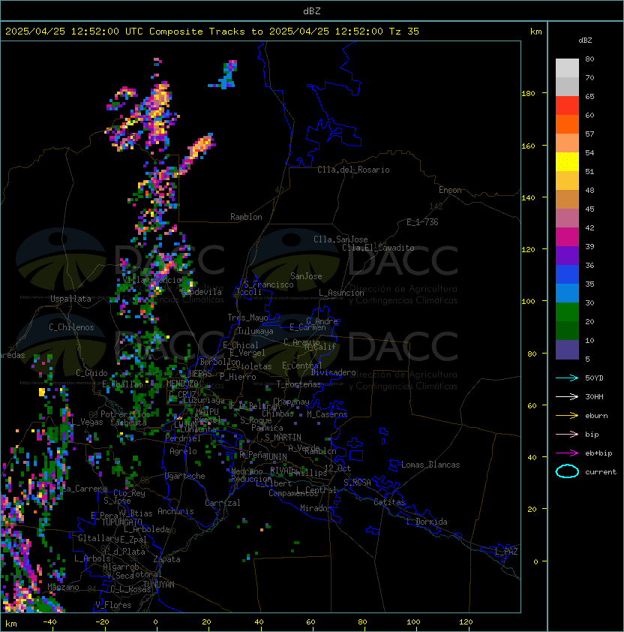
Task: Click the 180 km vertical axis tick
Action: [528, 94]
